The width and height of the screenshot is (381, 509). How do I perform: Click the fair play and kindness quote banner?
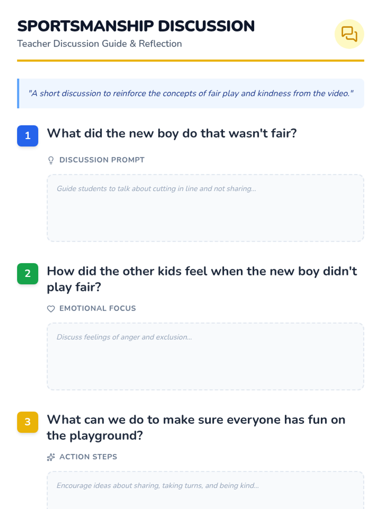point(190,94)
